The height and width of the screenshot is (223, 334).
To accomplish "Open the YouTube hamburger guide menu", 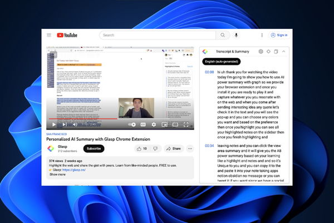I will (x=49, y=35).
